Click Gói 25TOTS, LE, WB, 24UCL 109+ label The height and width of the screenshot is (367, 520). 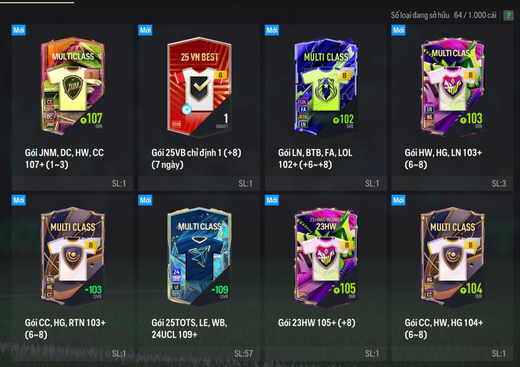pos(190,328)
